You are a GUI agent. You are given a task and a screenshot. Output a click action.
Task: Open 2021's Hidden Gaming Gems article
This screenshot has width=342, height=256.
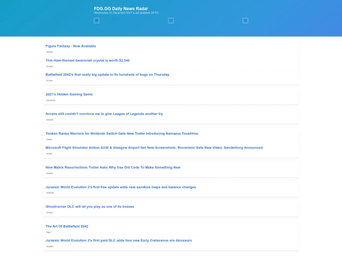point(69,94)
